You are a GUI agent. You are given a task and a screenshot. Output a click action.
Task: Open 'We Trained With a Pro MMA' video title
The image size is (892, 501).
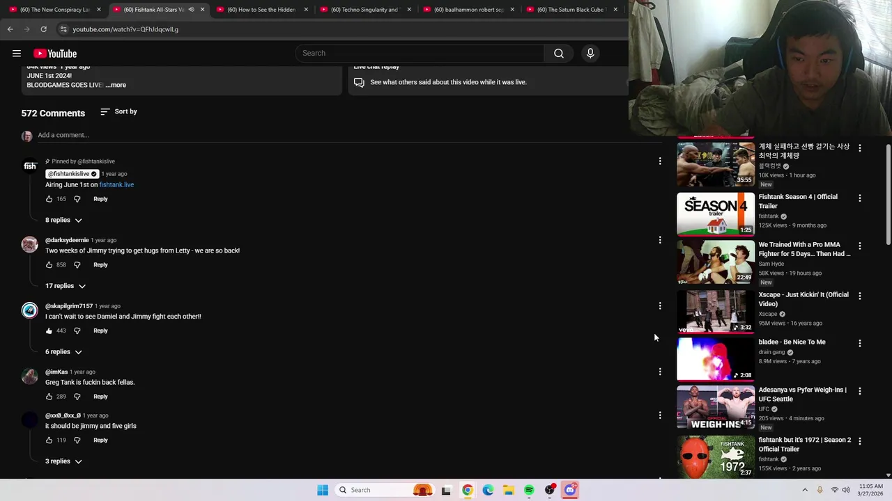804,249
